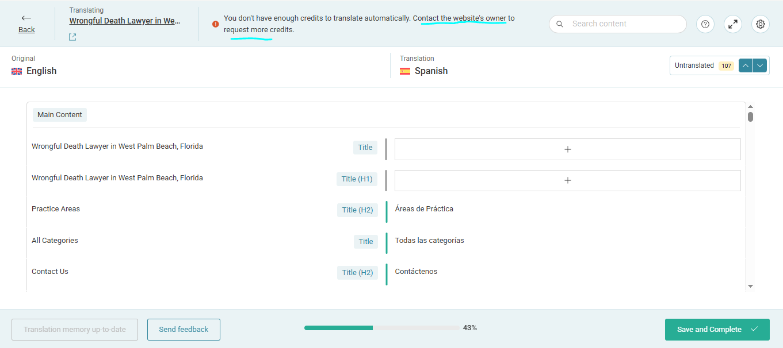Click the English flag icon
Screen dimensions: 783x348
click(x=17, y=71)
